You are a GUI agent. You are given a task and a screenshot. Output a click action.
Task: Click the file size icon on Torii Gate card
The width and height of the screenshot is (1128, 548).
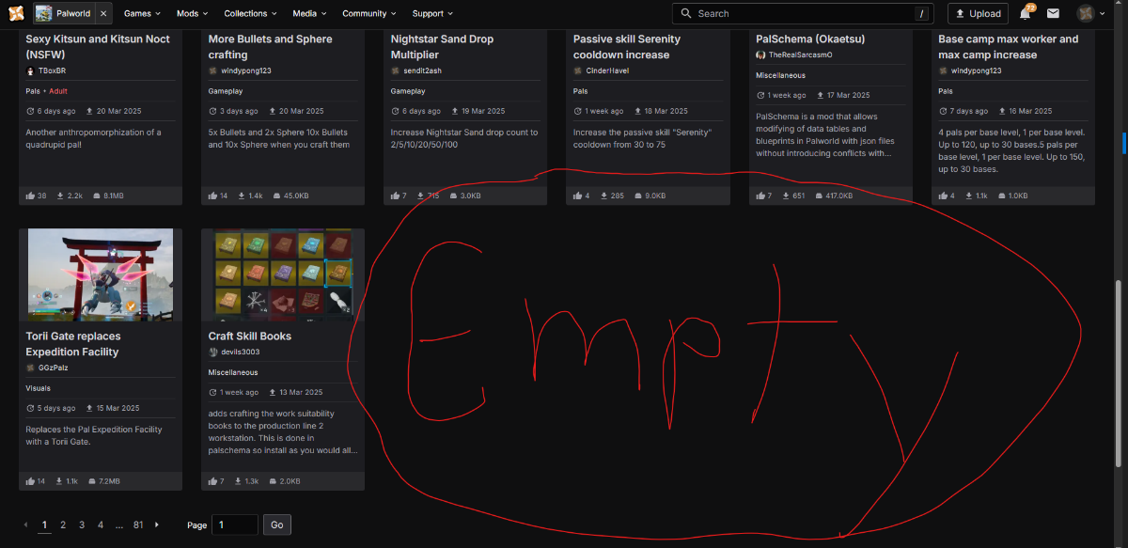91,481
